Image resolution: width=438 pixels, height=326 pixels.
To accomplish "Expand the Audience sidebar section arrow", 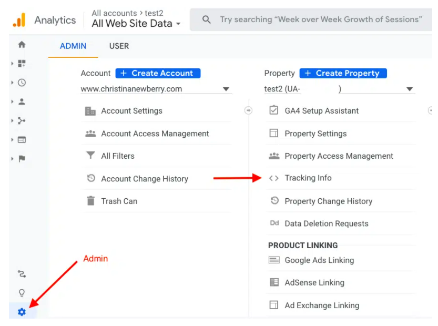I will point(12,101).
